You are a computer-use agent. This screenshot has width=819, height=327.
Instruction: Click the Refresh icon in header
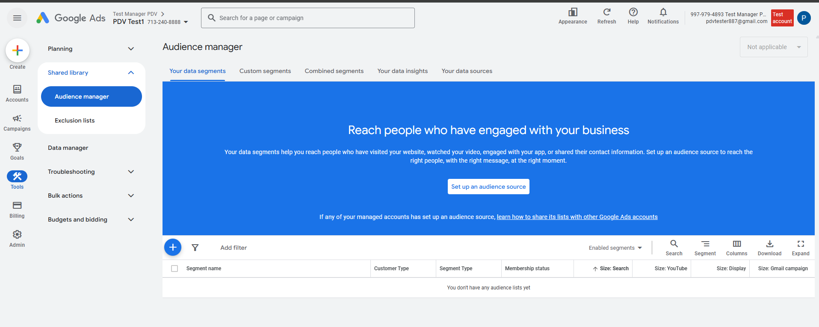pos(606,12)
